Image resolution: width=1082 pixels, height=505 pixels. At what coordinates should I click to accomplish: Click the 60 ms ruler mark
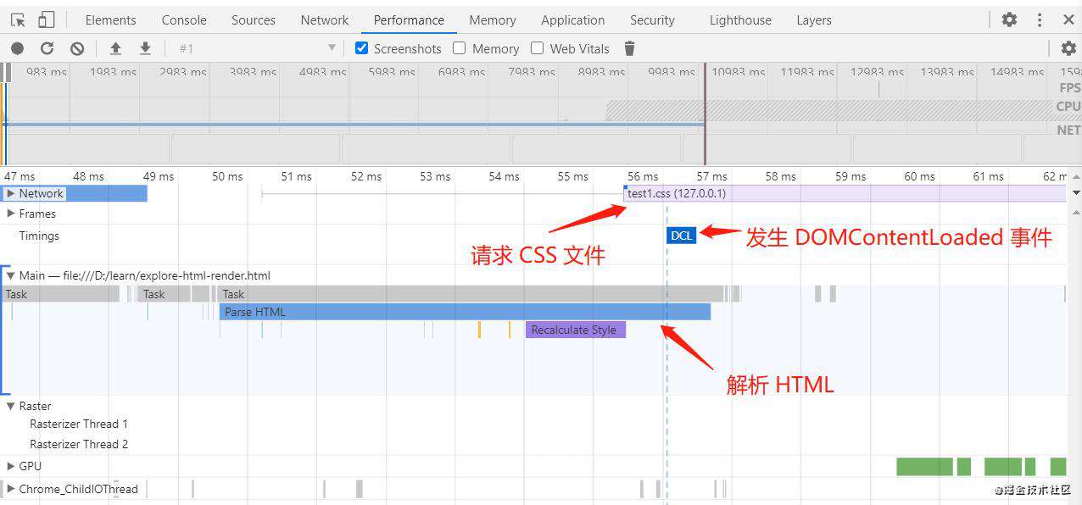919,176
